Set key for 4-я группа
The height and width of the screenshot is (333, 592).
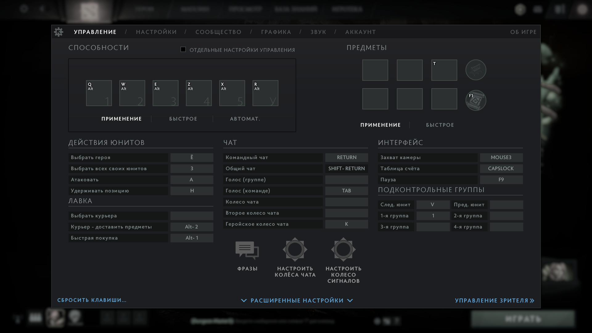pos(506,227)
